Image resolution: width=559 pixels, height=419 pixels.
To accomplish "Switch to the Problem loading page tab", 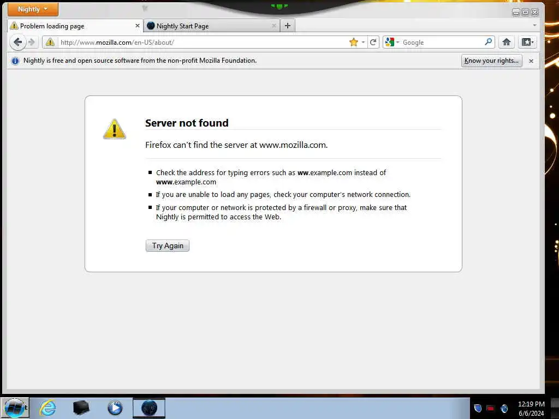I will pos(75,26).
